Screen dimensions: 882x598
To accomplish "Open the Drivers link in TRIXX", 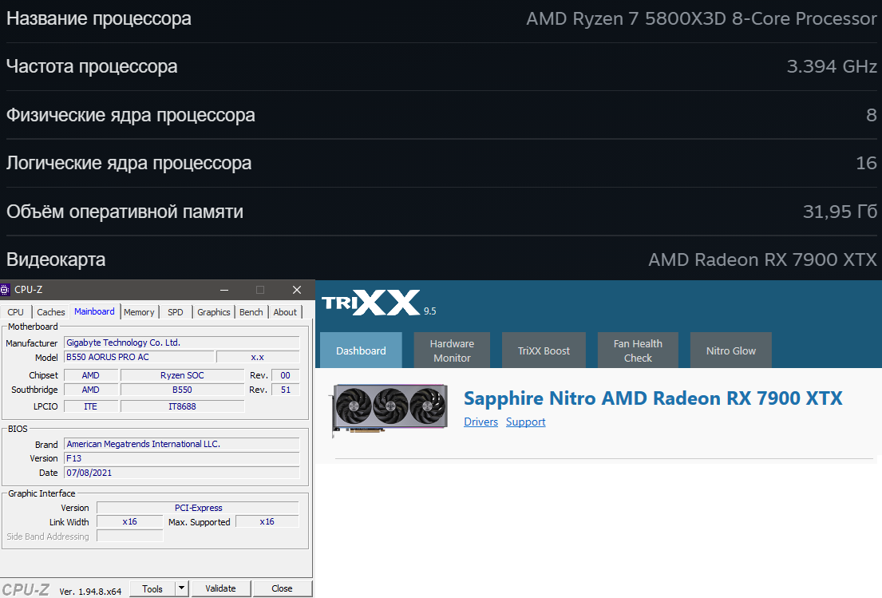I will tap(481, 422).
